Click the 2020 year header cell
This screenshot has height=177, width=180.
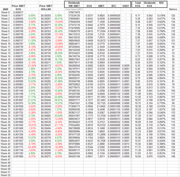pos(5,9)
